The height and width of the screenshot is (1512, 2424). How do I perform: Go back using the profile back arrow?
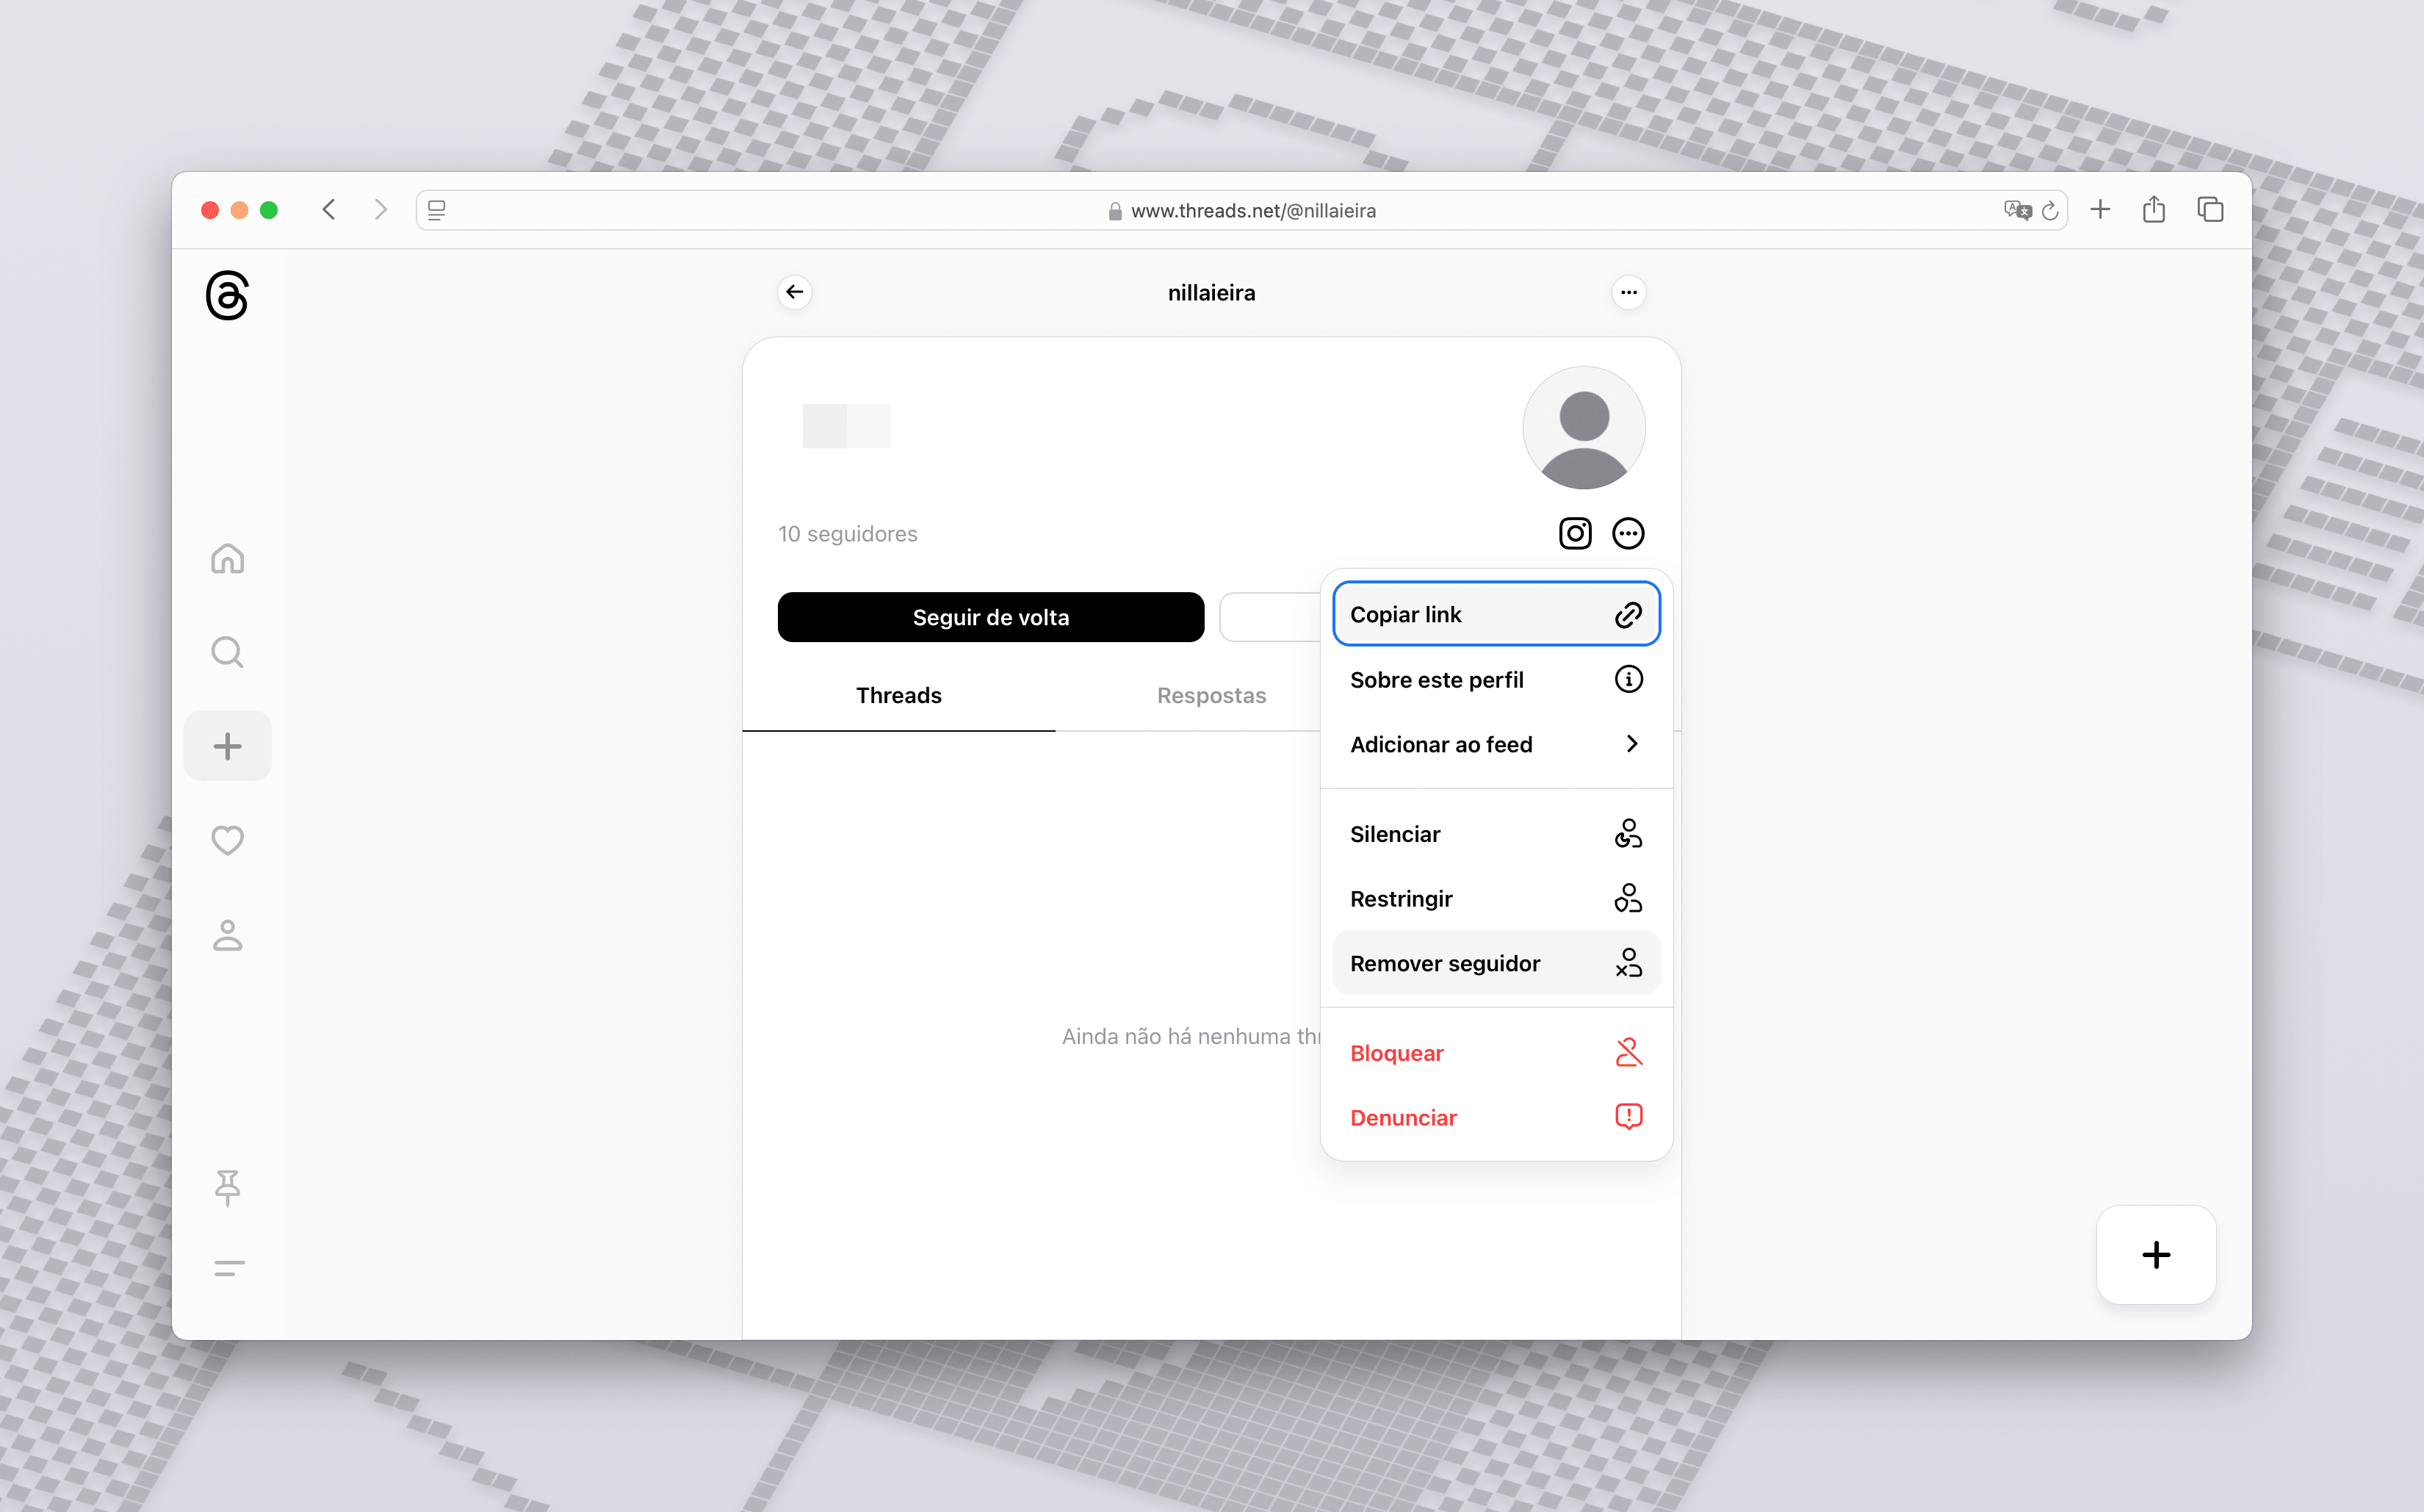pos(795,292)
